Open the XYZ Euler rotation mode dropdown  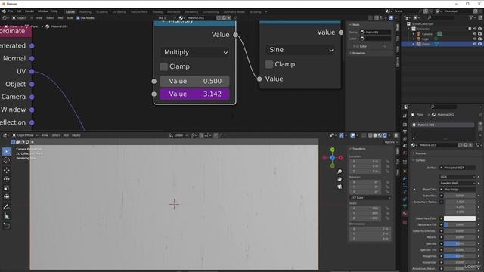(x=371, y=198)
